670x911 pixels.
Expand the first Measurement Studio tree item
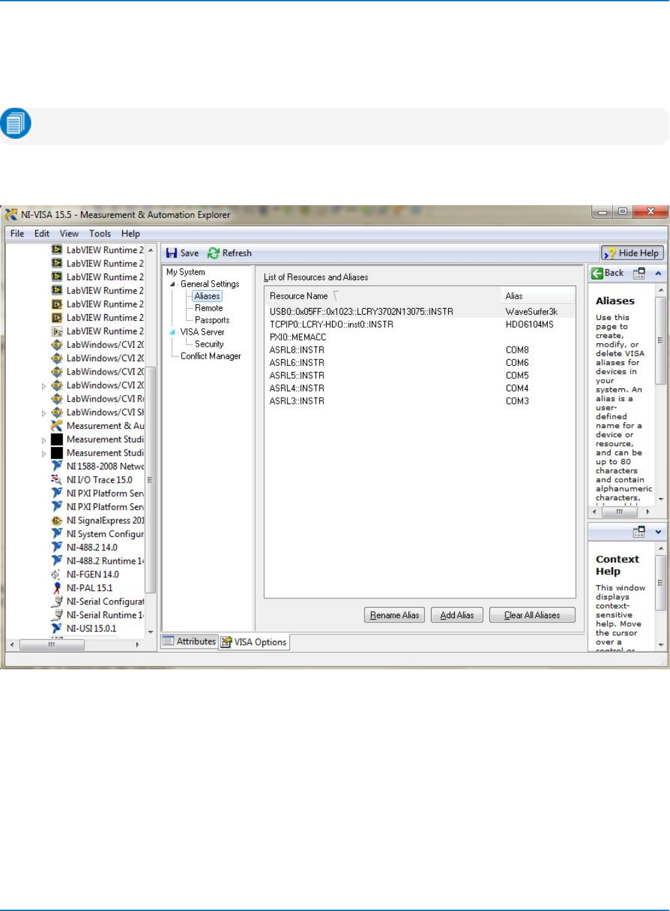pyautogui.click(x=44, y=440)
